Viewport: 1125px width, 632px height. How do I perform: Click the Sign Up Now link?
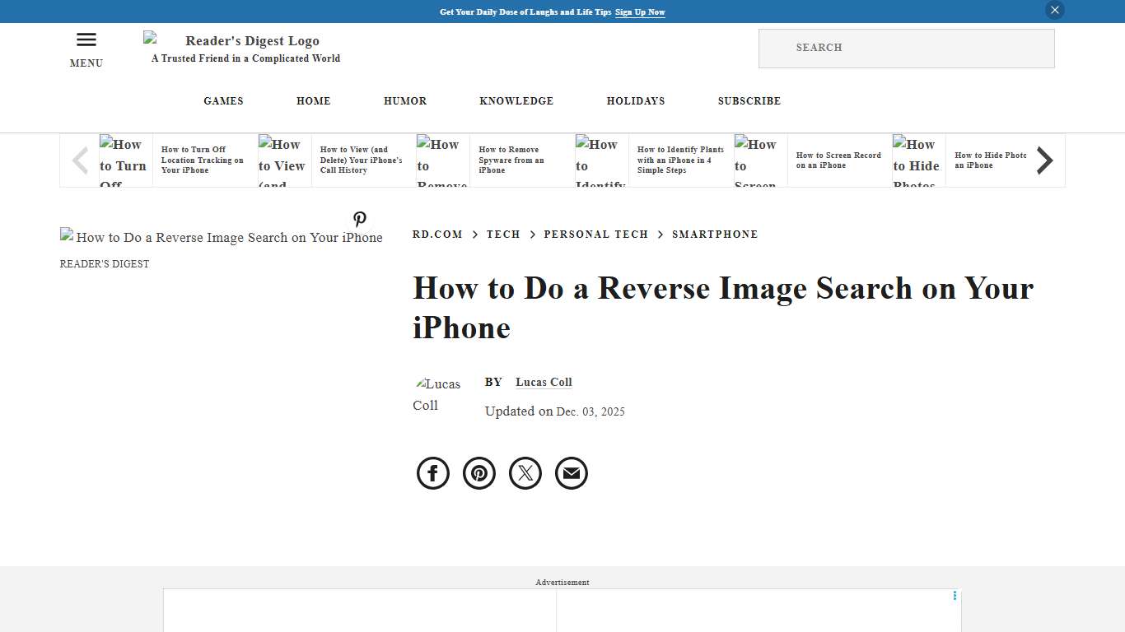640,12
